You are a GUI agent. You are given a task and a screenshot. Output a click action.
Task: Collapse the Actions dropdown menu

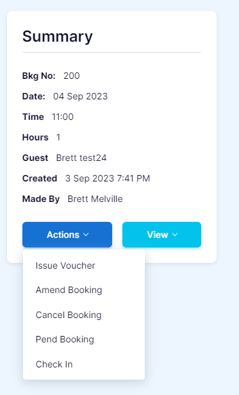tap(67, 235)
